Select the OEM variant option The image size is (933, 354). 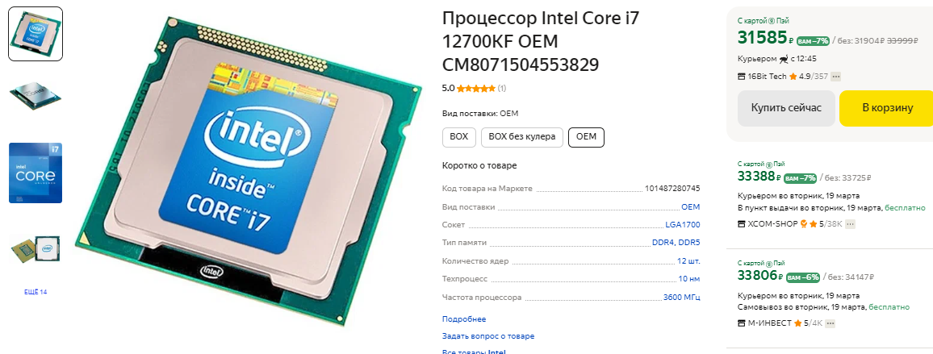(586, 137)
